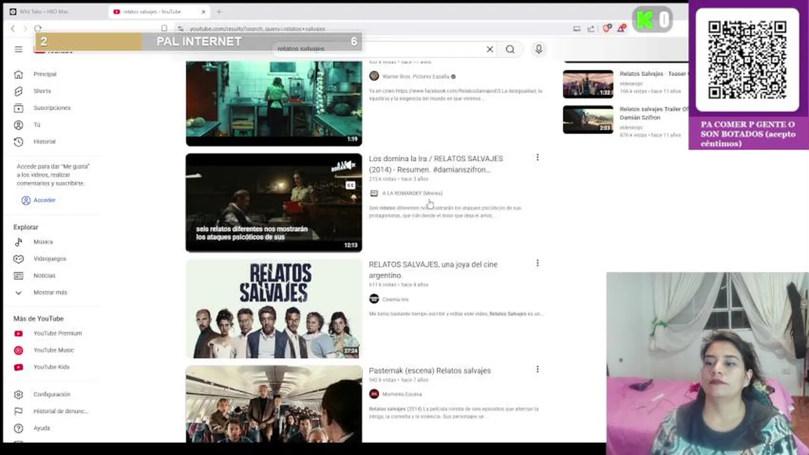
Task: Open a new browser tab
Action: (x=219, y=11)
